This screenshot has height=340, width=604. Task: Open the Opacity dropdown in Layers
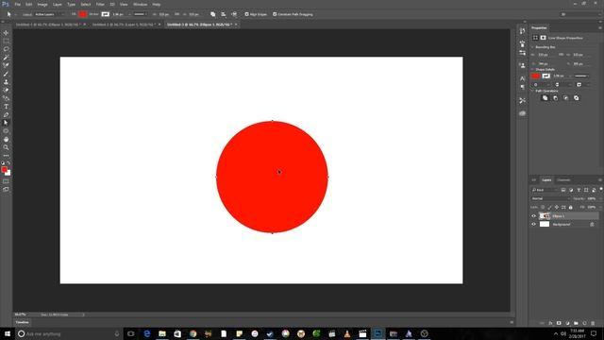(600, 198)
